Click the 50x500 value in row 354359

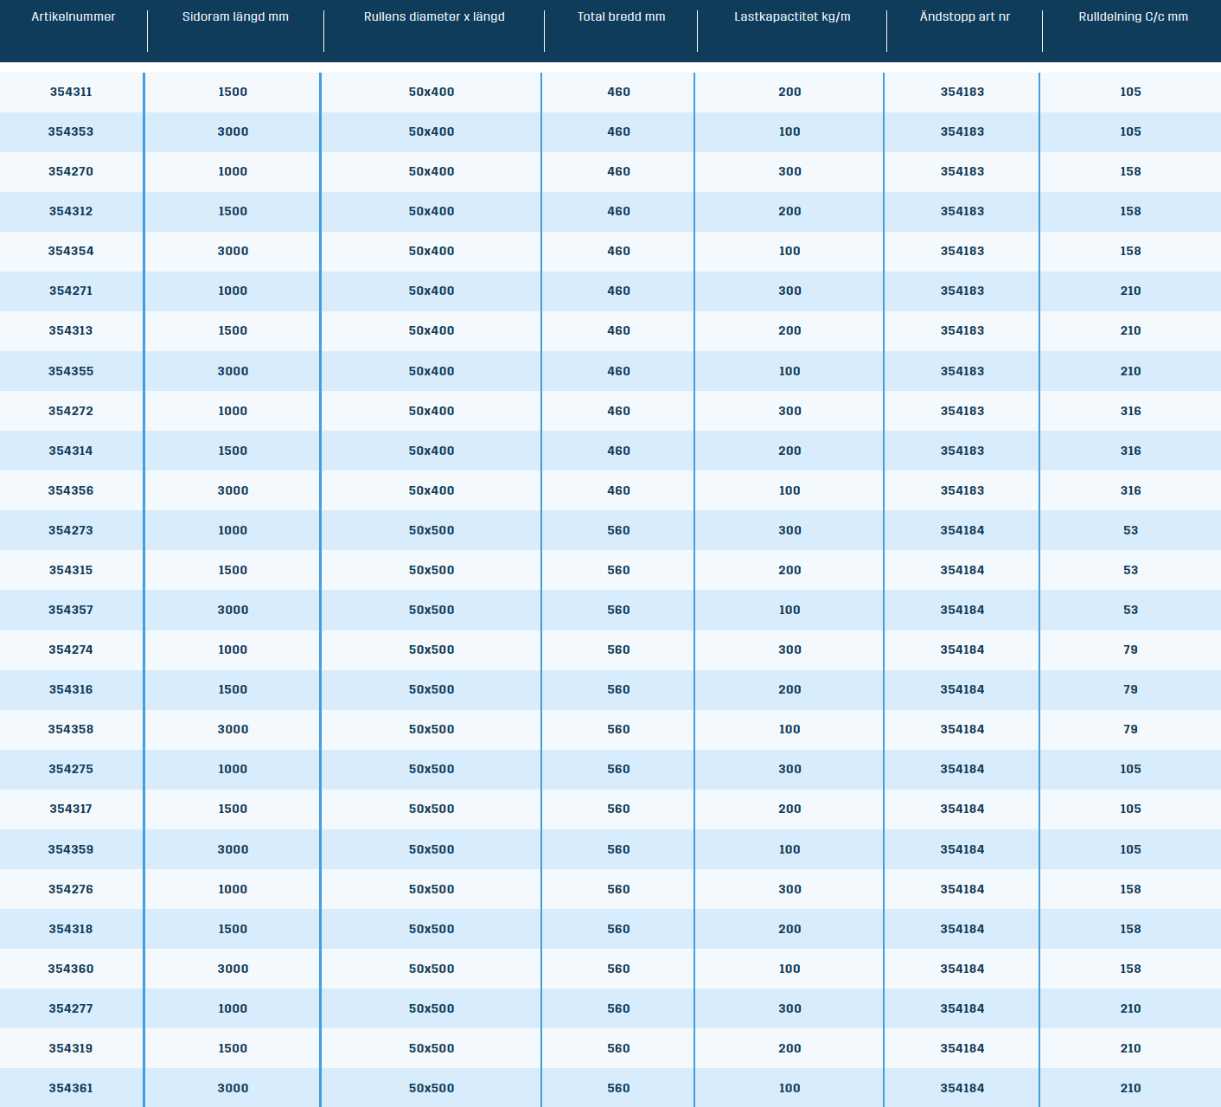pos(432,849)
